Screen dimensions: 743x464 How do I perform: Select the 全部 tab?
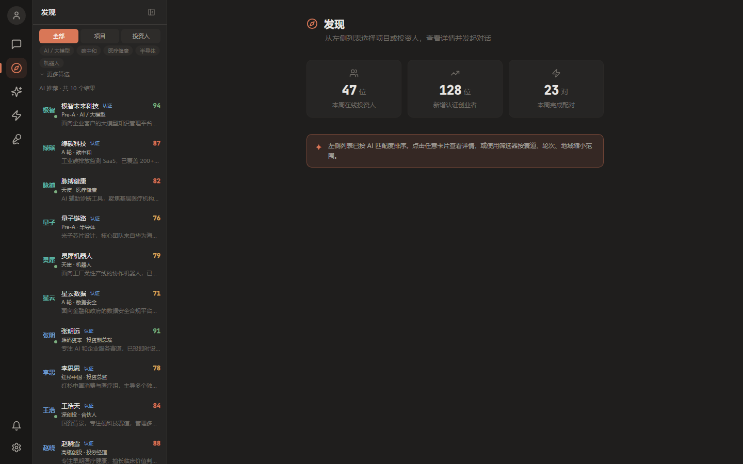pyautogui.click(x=59, y=36)
